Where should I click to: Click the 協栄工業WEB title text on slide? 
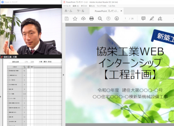[x=130, y=52]
